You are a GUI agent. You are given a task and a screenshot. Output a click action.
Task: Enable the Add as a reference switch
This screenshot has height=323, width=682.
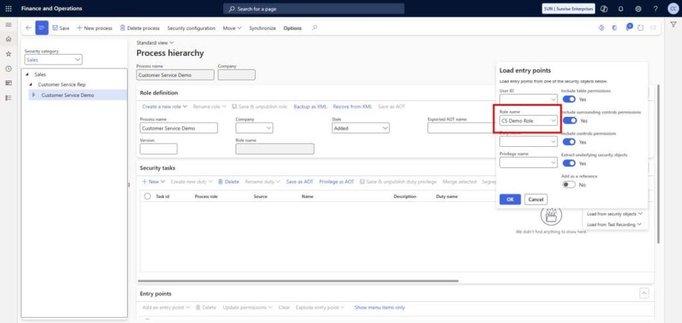point(569,185)
